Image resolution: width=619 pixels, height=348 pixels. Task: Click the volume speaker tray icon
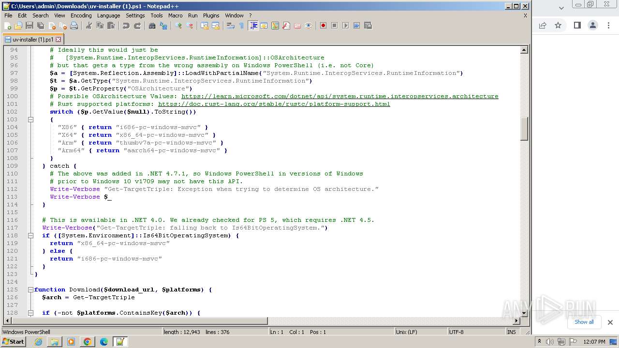click(x=549, y=342)
